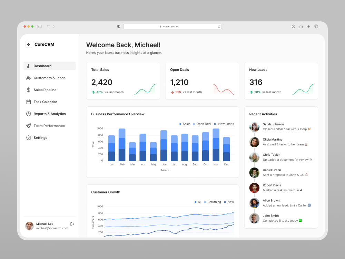Select text "Closed a $15K deal with X Corp"
345x259 pixels.
pos(285,129)
